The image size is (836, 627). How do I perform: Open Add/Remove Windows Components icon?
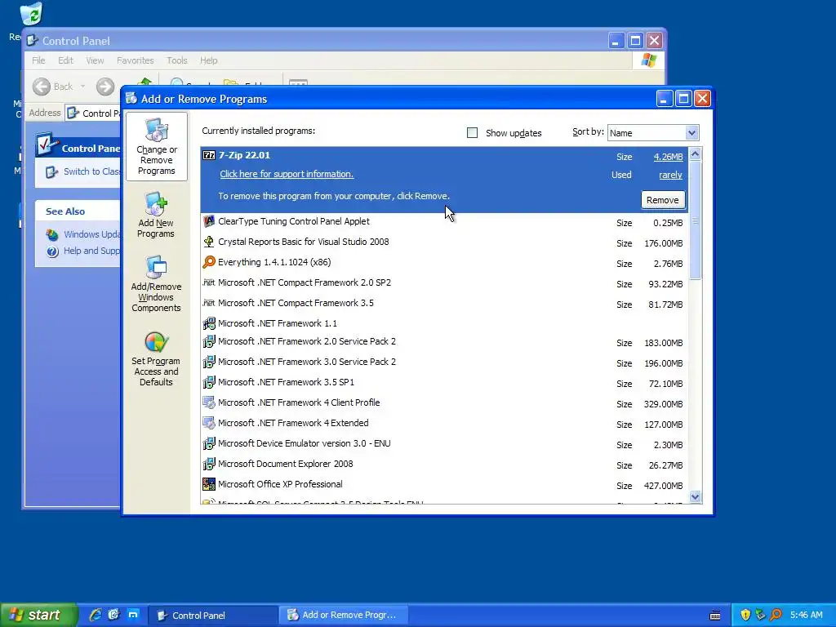click(x=156, y=283)
